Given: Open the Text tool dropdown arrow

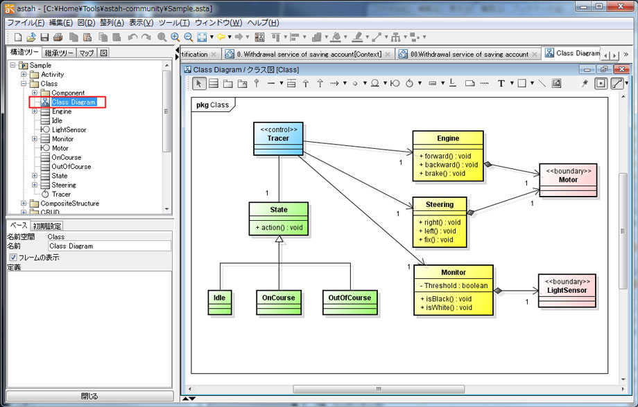Looking at the screenshot, I should pos(512,84).
